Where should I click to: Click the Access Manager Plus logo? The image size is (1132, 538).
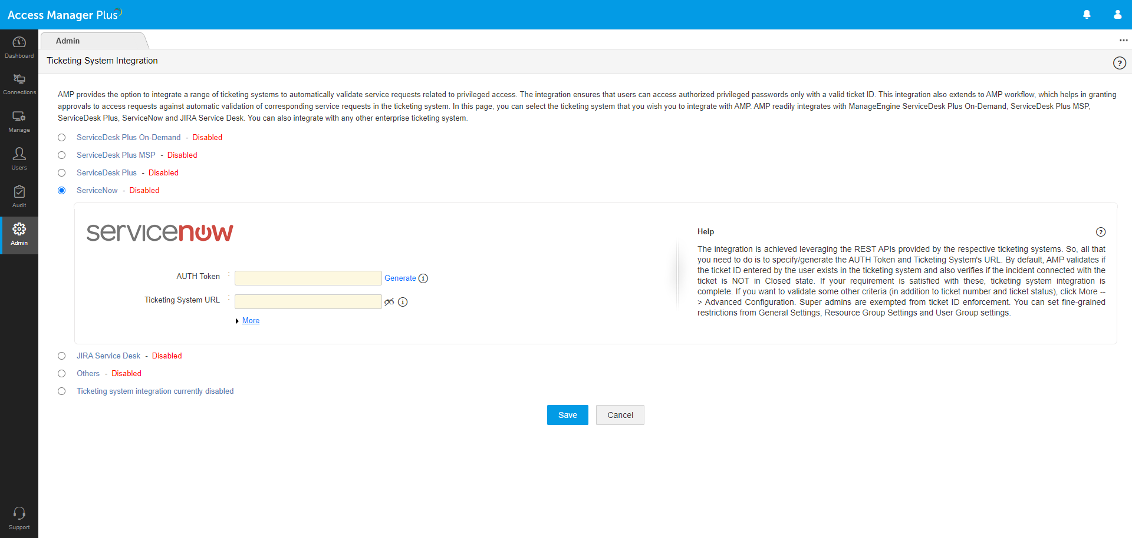coord(64,15)
